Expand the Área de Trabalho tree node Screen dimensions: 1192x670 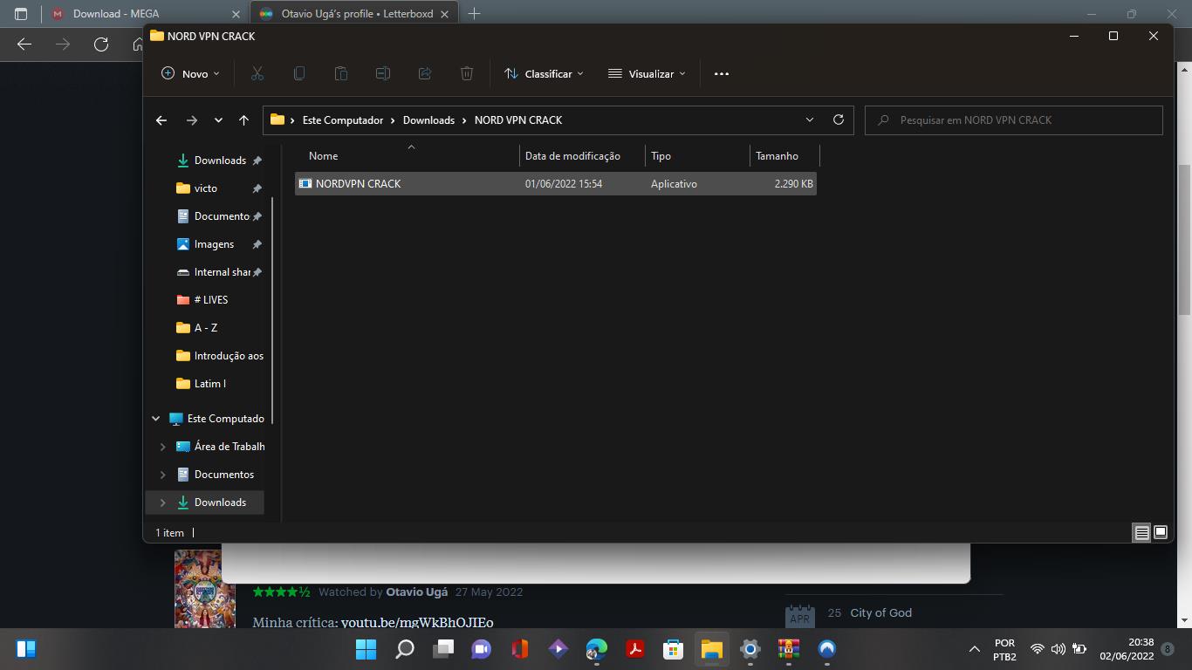[162, 447]
